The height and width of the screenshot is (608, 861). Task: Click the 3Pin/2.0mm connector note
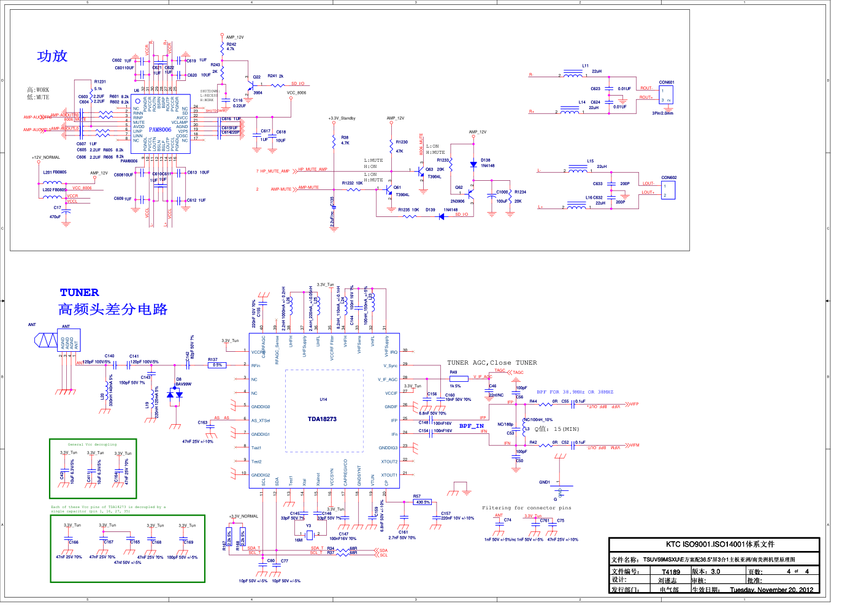point(662,113)
